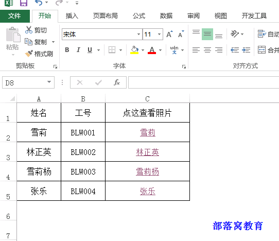Open the Name Box dropdown arrow

49,82
